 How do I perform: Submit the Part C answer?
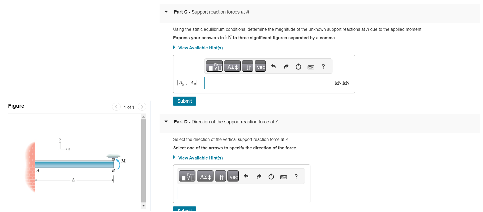point(184,101)
